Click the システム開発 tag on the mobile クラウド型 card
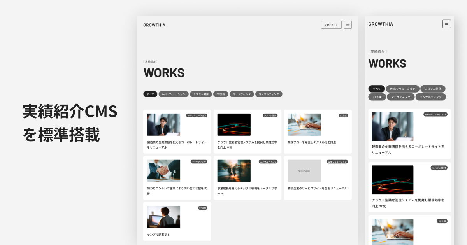Screen dimensions: 467x245 point(439,168)
